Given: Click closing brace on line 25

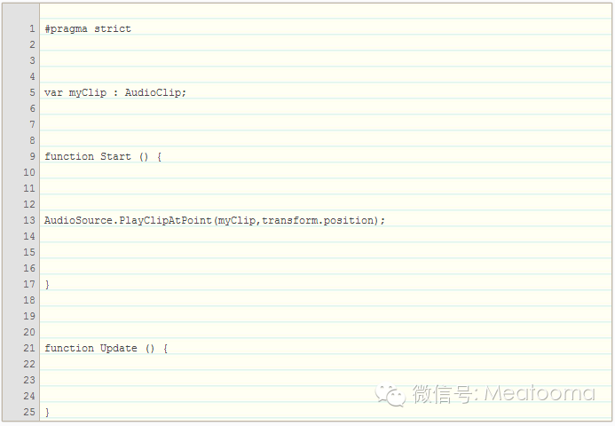Looking at the screenshot, I should (x=47, y=412).
